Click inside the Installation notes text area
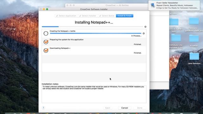 pos(94,94)
